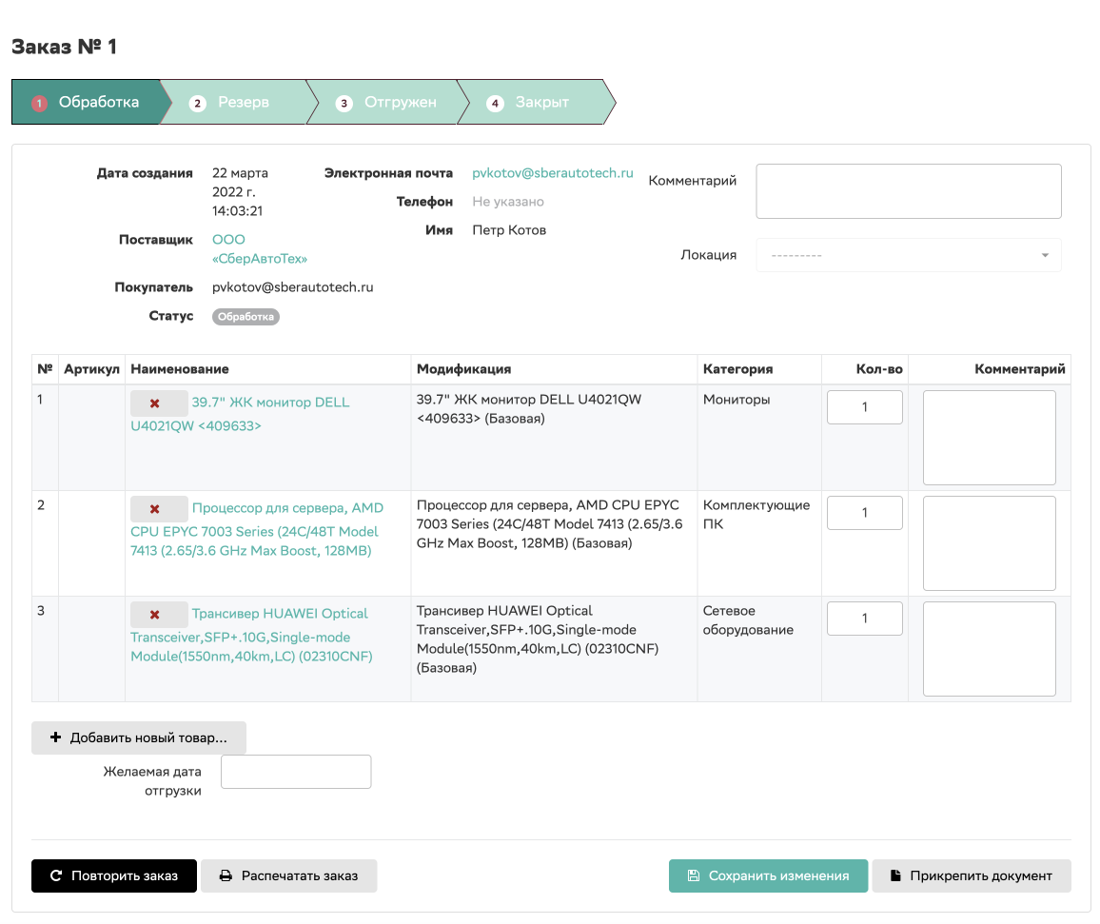Click the printer icon to print order

point(226,875)
